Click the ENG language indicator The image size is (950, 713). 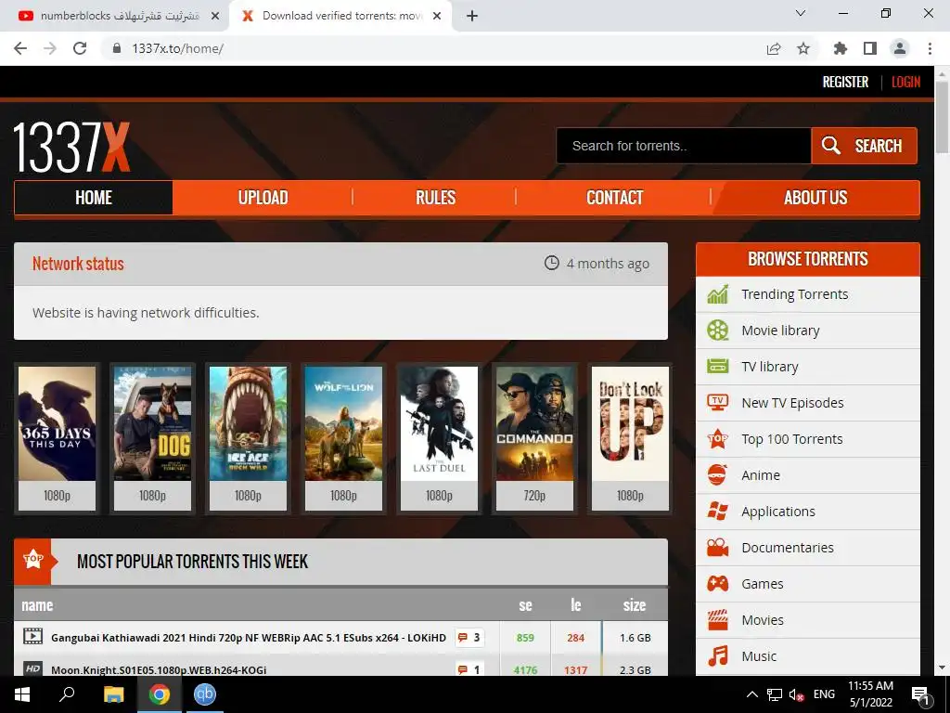coord(824,694)
